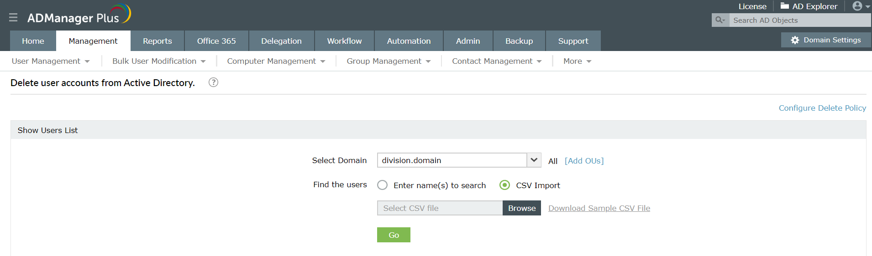
Task: Click the search magnifier icon
Action: tap(720, 20)
